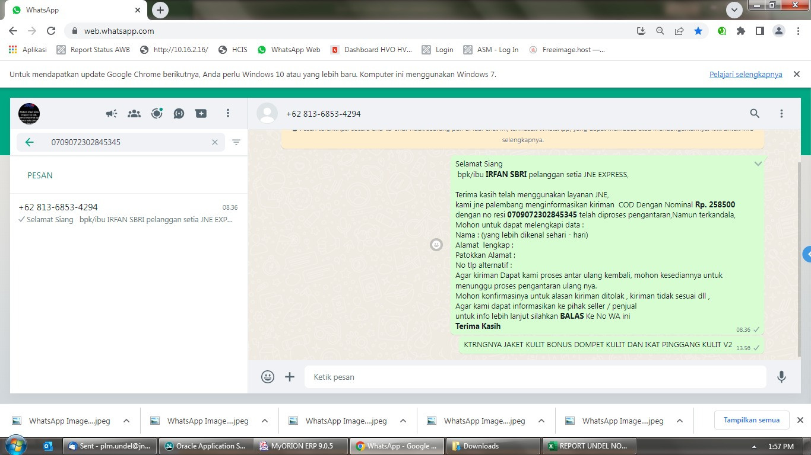This screenshot has width=811, height=455.
Task: Open the Status ring icon
Action: 157,113
